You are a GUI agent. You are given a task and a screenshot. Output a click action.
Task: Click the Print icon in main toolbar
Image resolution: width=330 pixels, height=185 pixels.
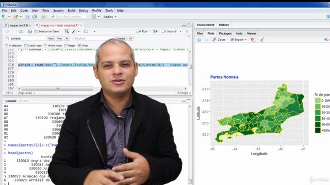coord(43,16)
